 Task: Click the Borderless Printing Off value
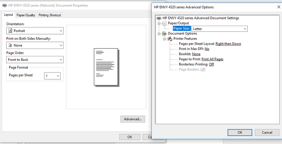pos(211,64)
